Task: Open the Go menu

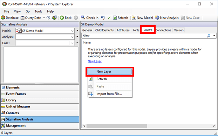Action: click(x=28, y=11)
